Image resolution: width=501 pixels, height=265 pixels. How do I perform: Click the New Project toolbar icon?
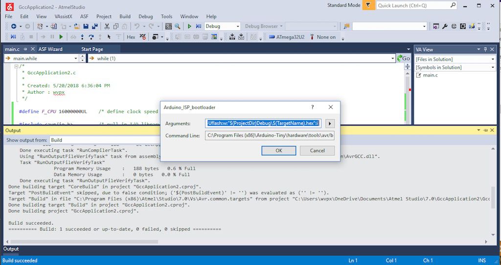(40, 26)
